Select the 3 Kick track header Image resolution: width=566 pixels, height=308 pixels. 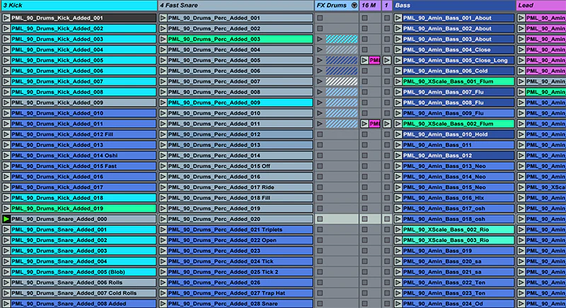click(79, 6)
